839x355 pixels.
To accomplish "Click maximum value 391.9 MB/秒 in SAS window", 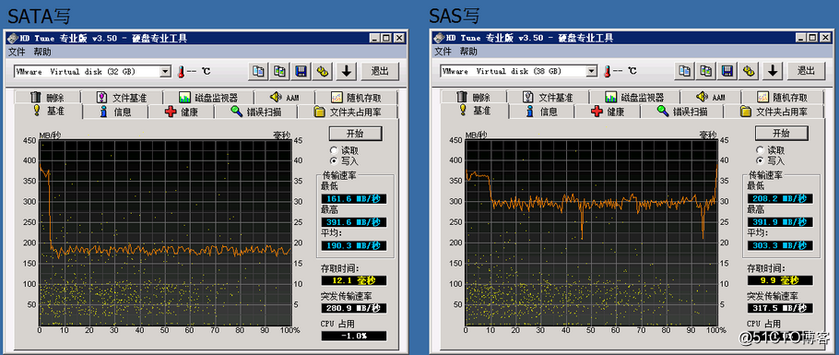I will [x=780, y=221].
